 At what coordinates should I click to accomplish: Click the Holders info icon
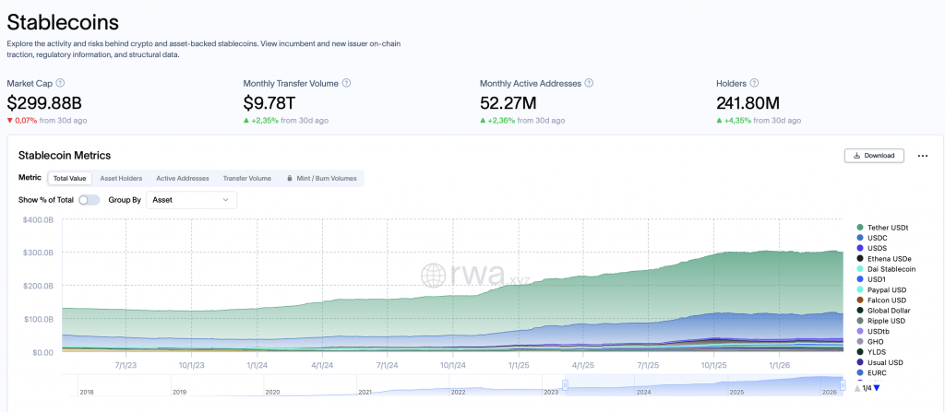tap(753, 83)
